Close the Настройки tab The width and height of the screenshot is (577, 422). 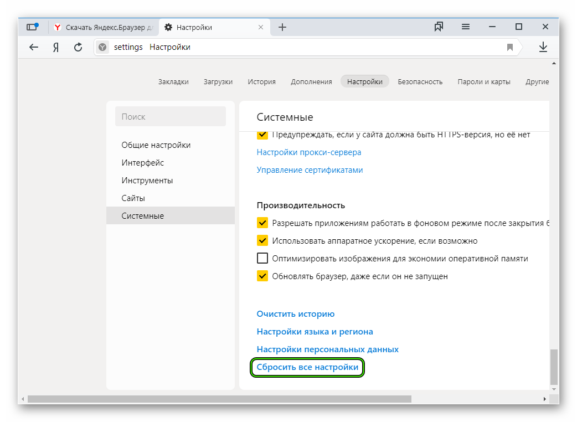tap(260, 27)
